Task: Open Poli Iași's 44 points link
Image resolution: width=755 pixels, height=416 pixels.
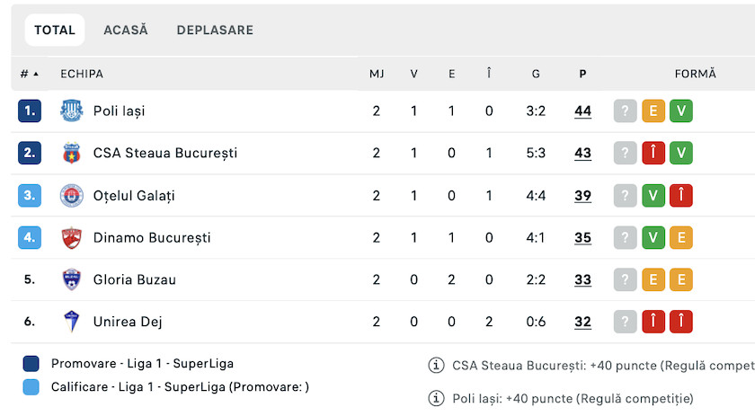Action: click(x=582, y=111)
